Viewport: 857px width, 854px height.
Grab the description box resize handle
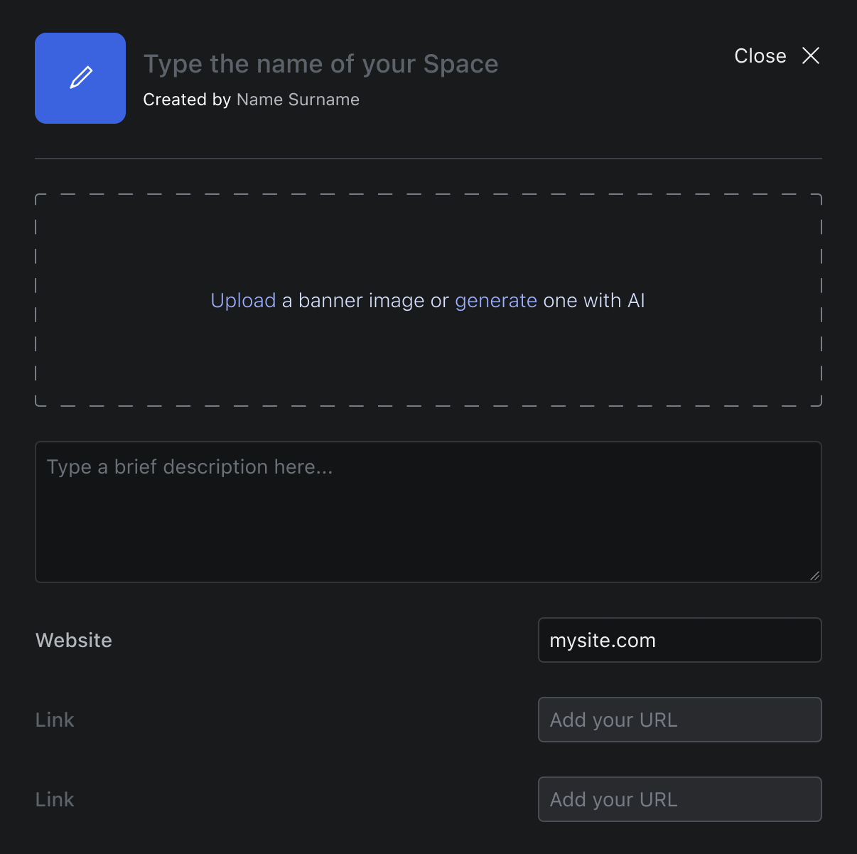click(814, 575)
